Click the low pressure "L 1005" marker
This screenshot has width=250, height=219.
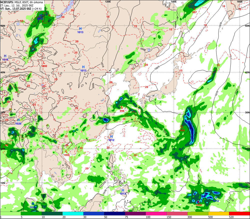66,153
